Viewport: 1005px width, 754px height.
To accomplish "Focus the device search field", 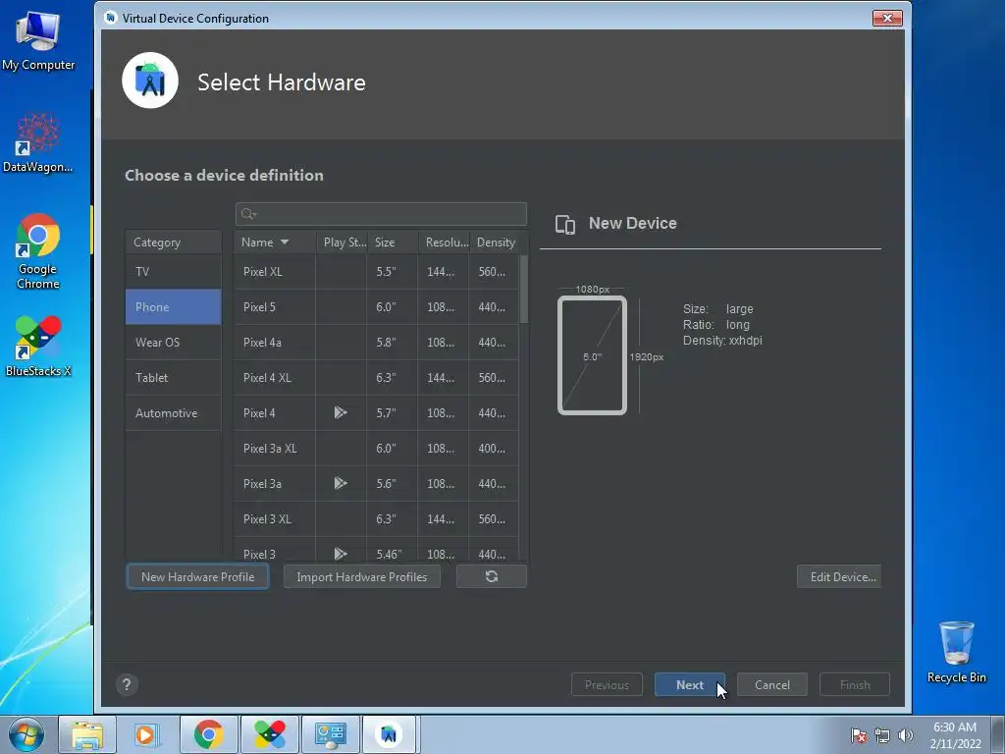I will click(382, 214).
